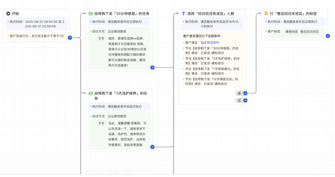335x177 pixels.
Task: Add a branch from the 是 output plus
Action: (x=245, y=93)
